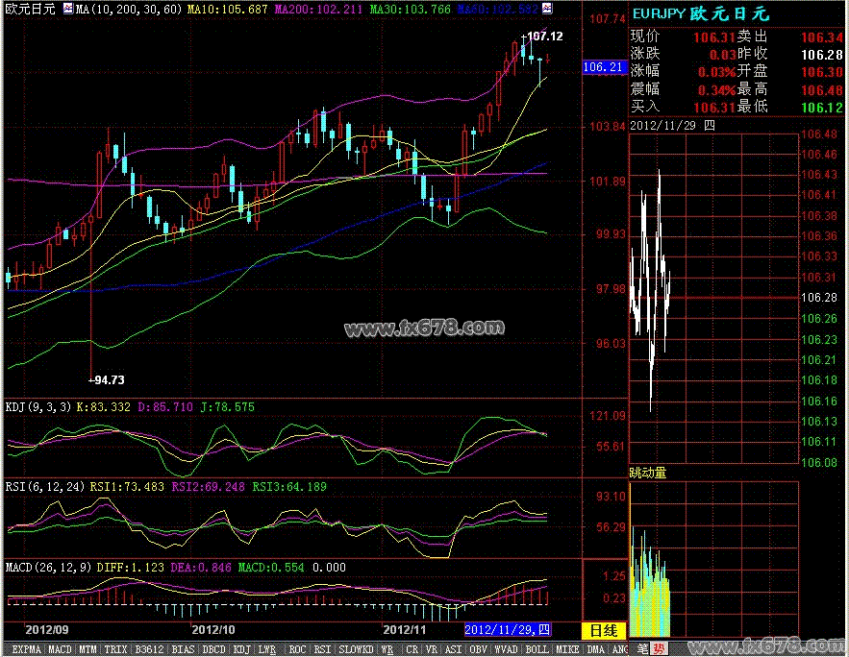The image size is (849, 657).
Task: Click the DIFF:1.123 value
Action: point(130,568)
